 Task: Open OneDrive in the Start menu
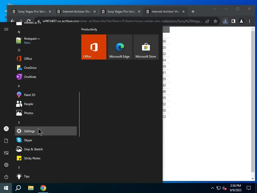46,68
